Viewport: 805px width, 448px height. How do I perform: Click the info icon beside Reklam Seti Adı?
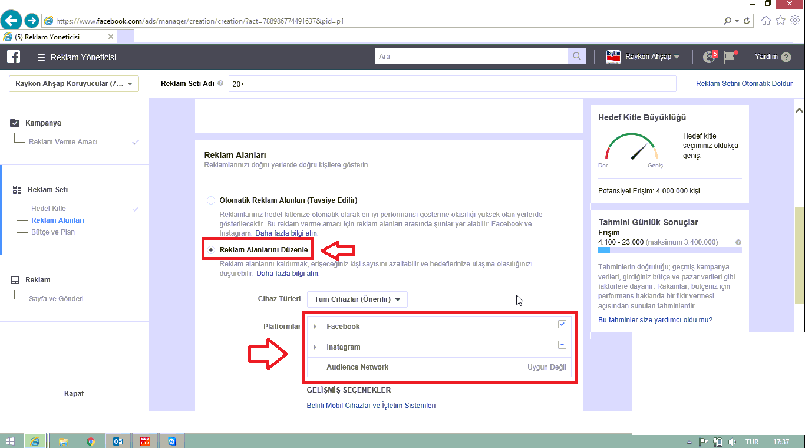point(220,84)
